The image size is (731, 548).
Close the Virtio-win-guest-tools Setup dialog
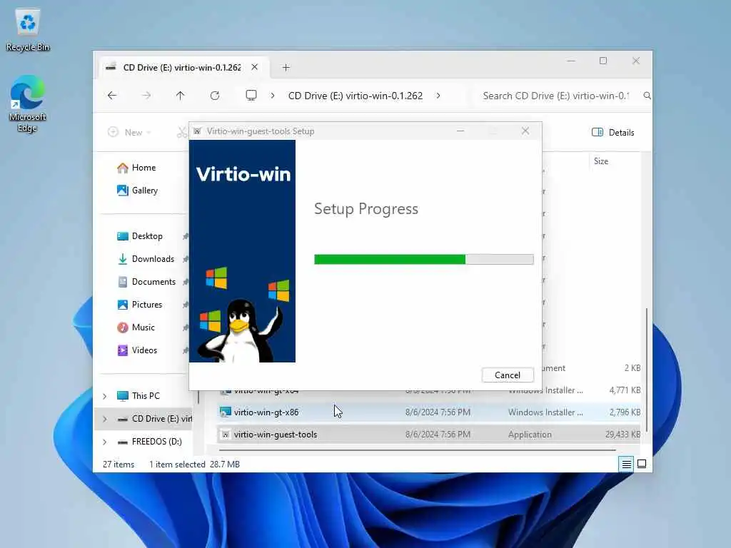(525, 131)
